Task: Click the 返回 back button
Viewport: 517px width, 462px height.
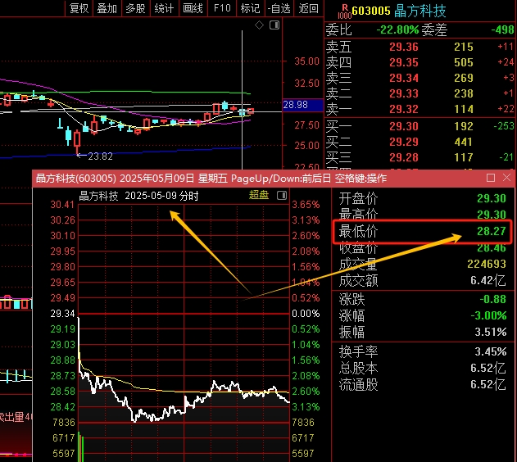Action: tap(308, 8)
